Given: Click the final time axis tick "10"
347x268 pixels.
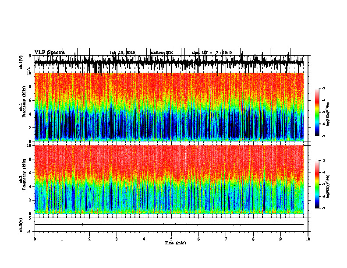Looking at the screenshot, I should [308, 239].
